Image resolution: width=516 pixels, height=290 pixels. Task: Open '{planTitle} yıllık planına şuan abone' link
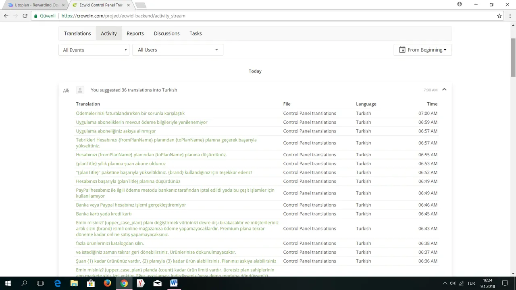click(121, 164)
